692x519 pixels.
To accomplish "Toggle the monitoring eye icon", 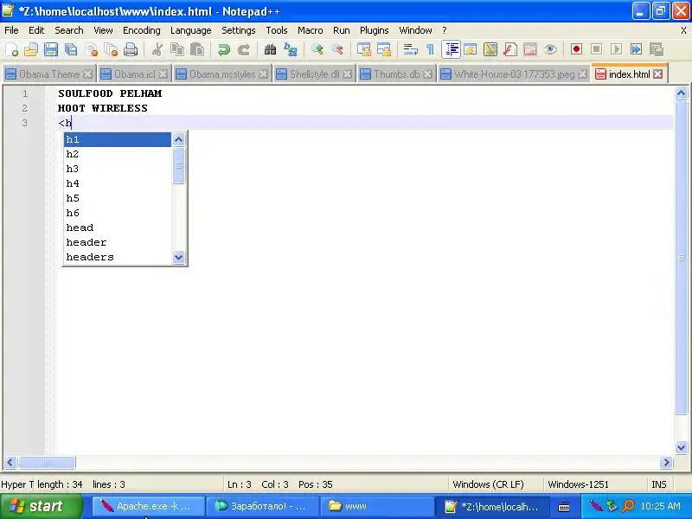I will [550, 49].
